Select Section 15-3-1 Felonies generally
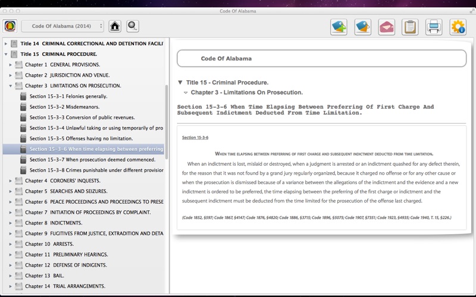 68,96
